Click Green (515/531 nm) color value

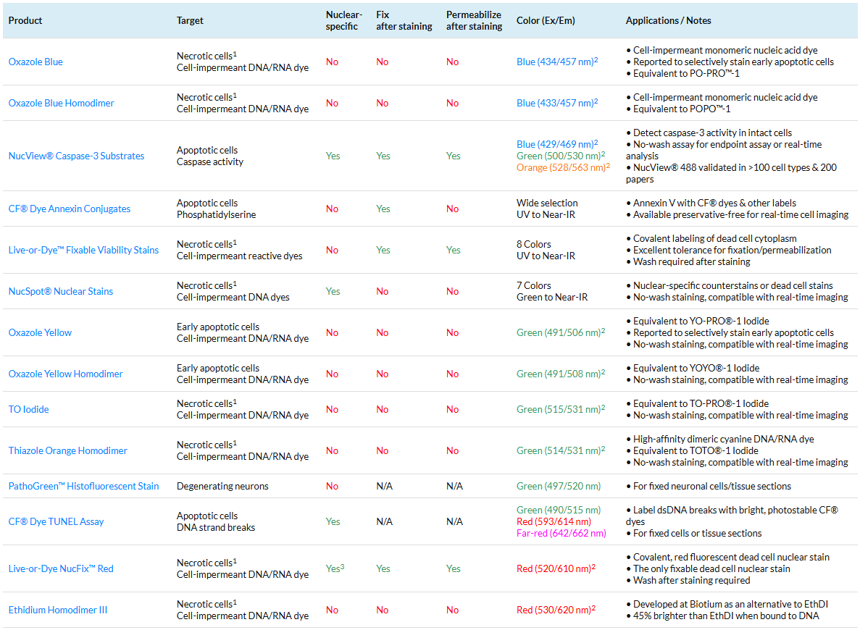click(561, 410)
